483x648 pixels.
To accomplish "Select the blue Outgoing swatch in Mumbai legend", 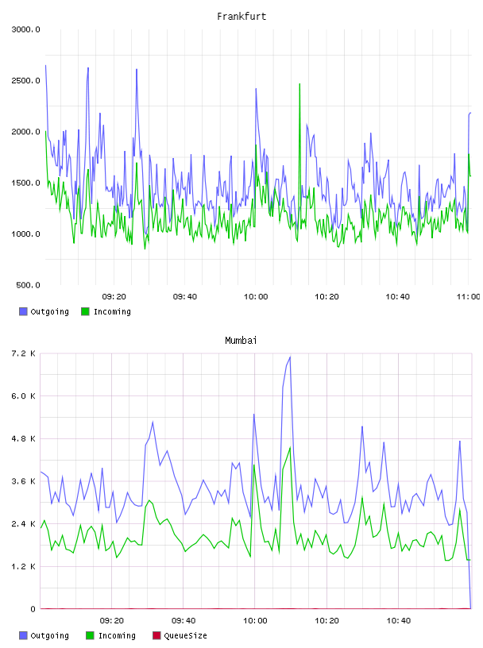I will coord(23,635).
